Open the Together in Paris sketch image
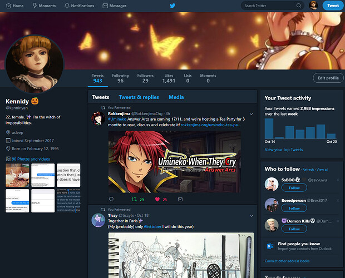 tap(181, 255)
